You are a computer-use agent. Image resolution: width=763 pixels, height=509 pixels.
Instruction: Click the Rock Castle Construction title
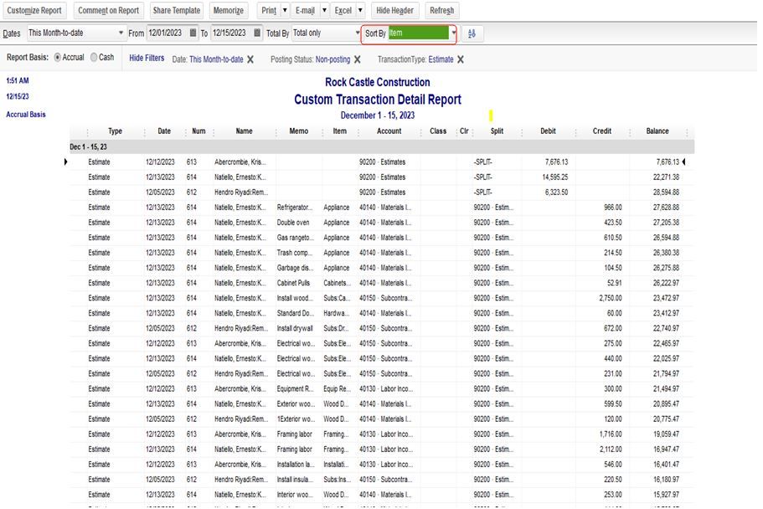click(377, 82)
